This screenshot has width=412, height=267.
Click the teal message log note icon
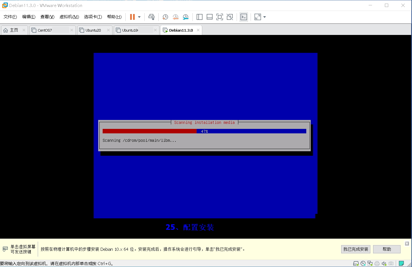(x=401, y=263)
